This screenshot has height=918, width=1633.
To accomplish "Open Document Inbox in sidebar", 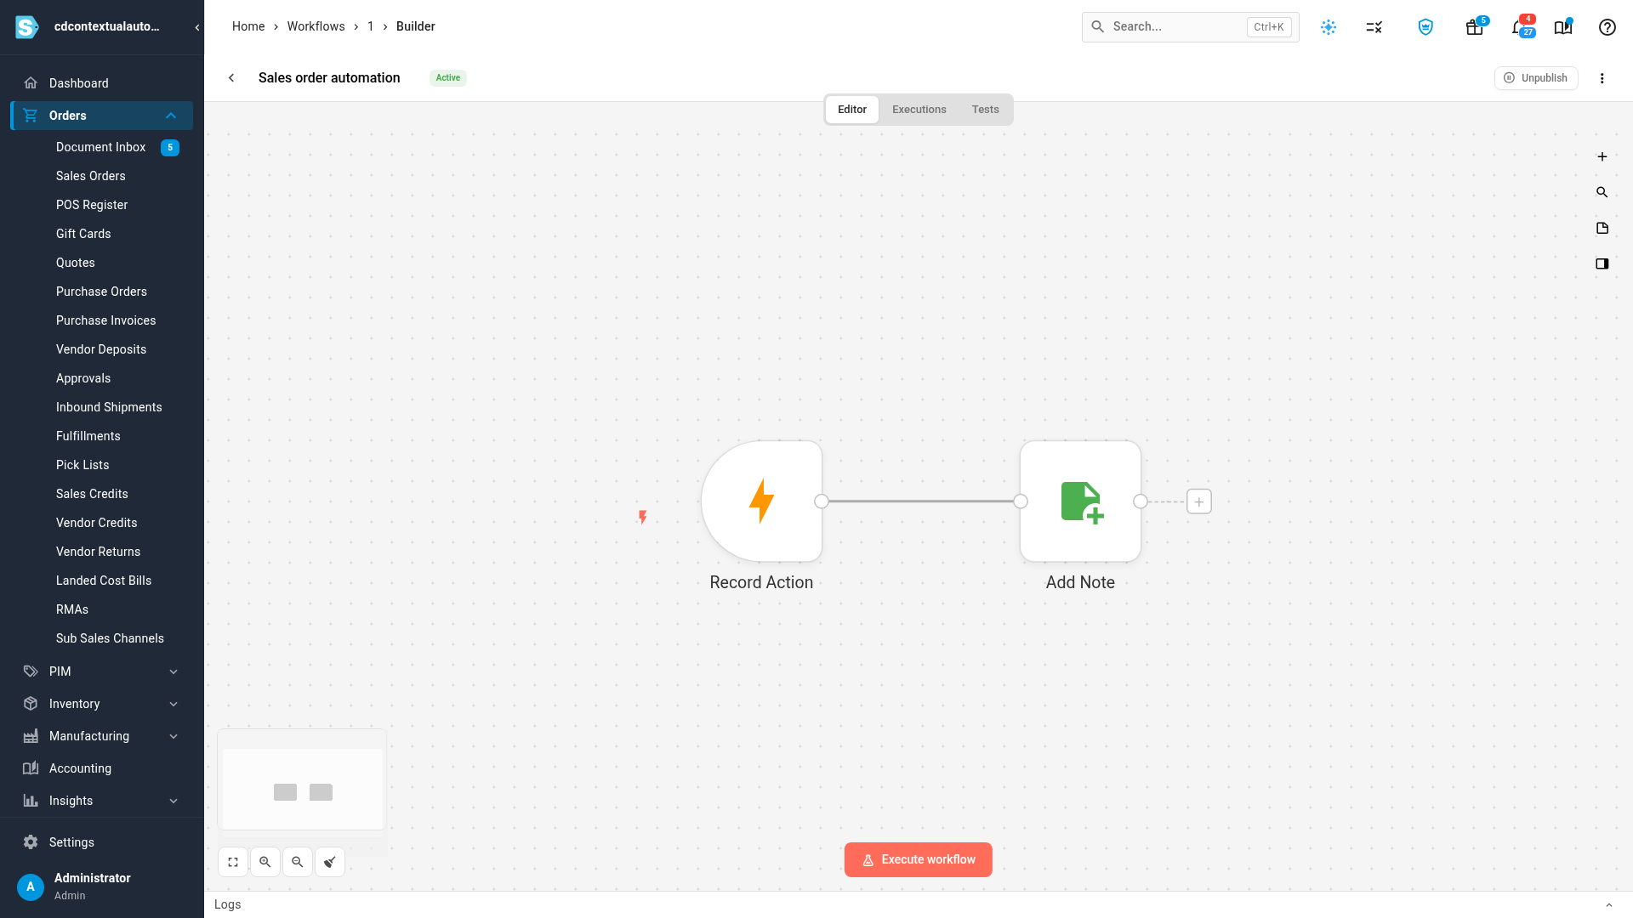I will pyautogui.click(x=102, y=147).
